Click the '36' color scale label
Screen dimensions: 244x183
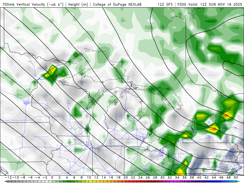click(185, 178)
